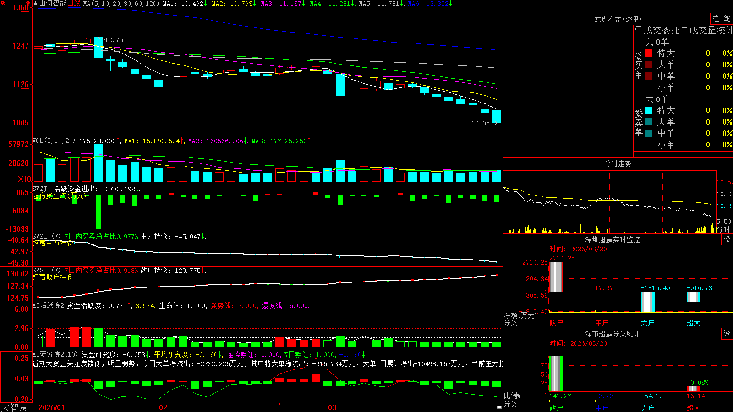Click the -916.73 超大 bar in real-time monitor
Viewport: 733px width, 412px height.
click(694, 297)
